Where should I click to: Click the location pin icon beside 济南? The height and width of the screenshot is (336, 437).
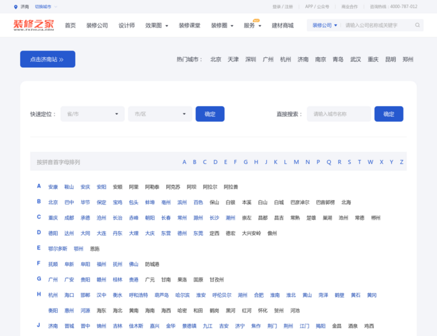point(15,7)
